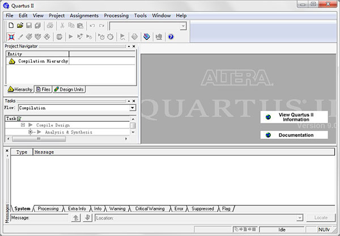Open the SOPC Builder icon
This screenshot has width=340, height=236.
[x=159, y=37]
